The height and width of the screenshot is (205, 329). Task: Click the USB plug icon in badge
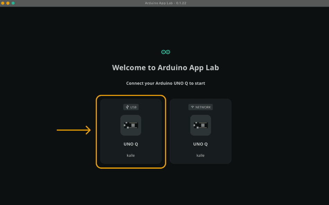pos(127,107)
